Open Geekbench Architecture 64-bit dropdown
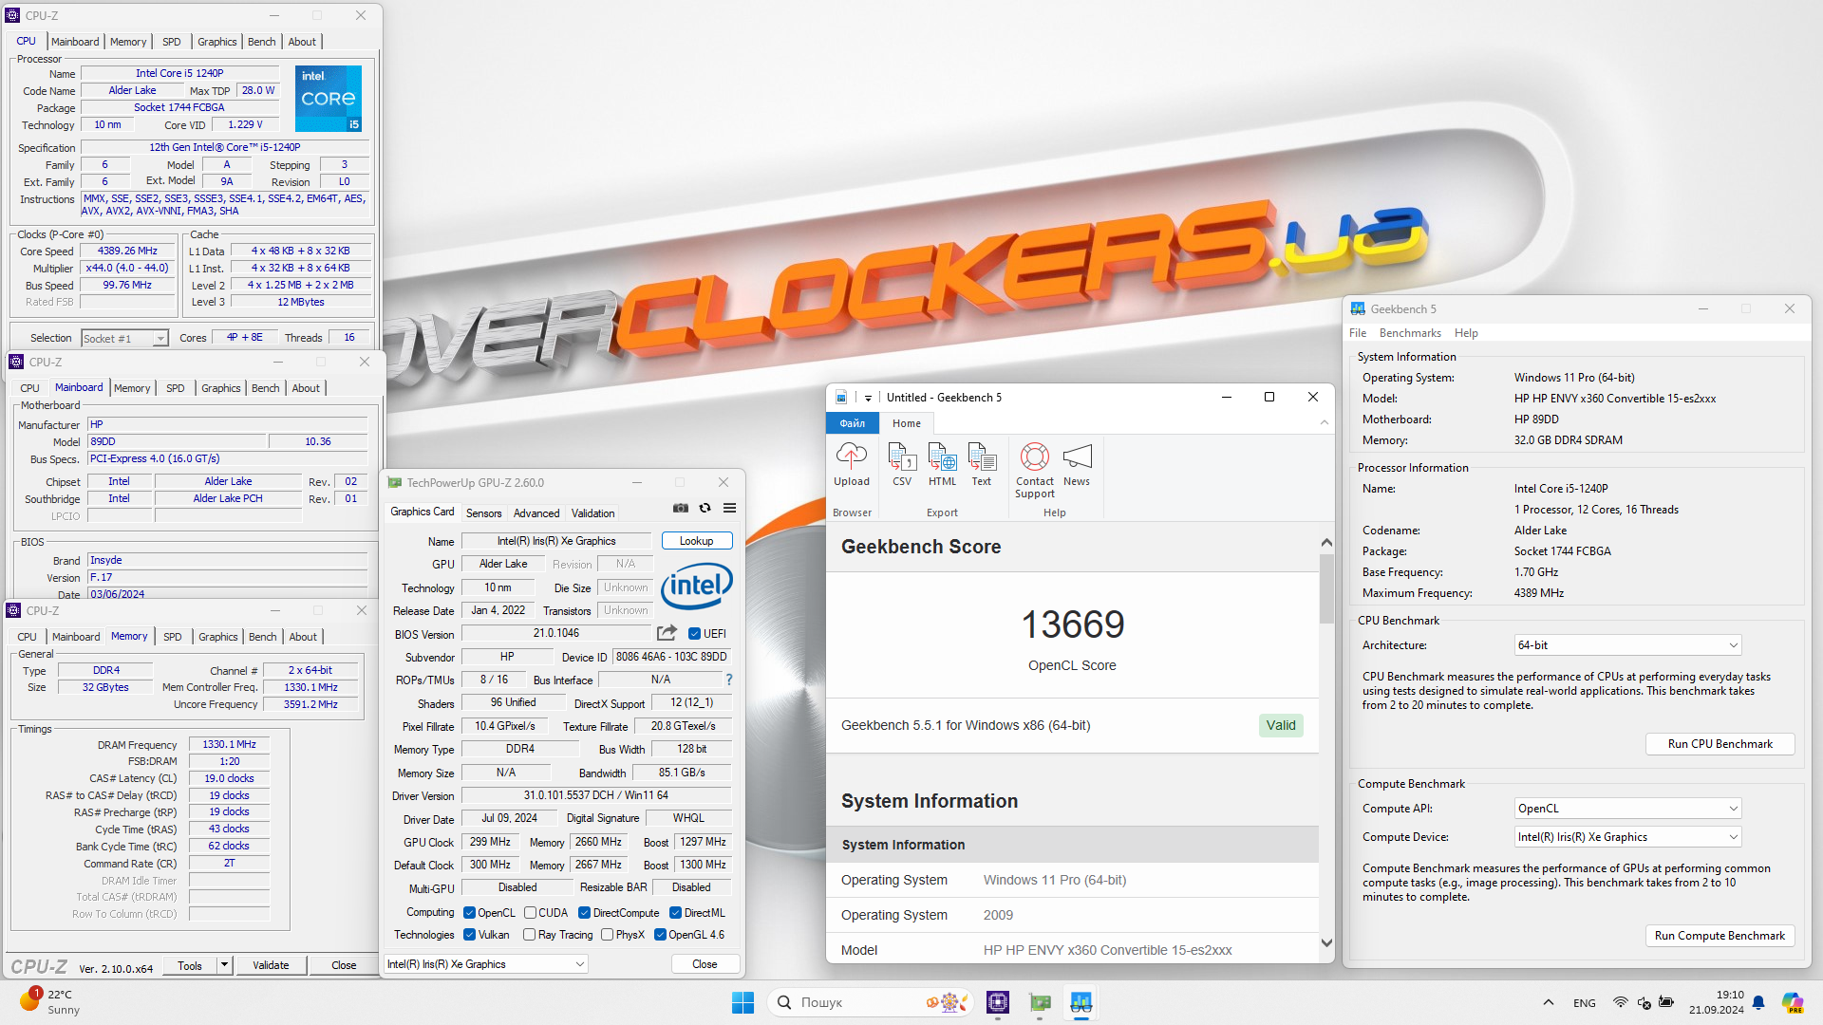This screenshot has height=1025, width=1823. tap(1627, 645)
